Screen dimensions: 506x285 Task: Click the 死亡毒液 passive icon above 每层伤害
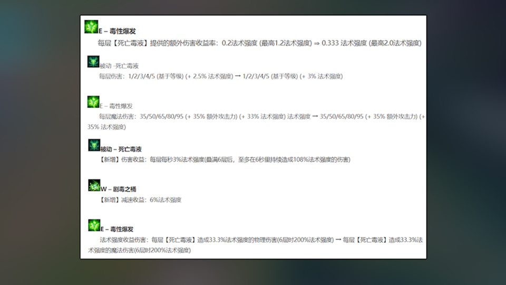(93, 62)
